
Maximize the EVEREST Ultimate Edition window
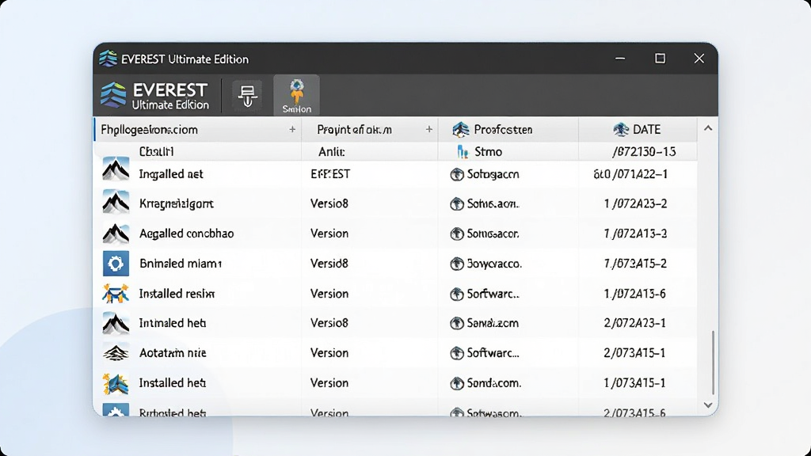[660, 59]
